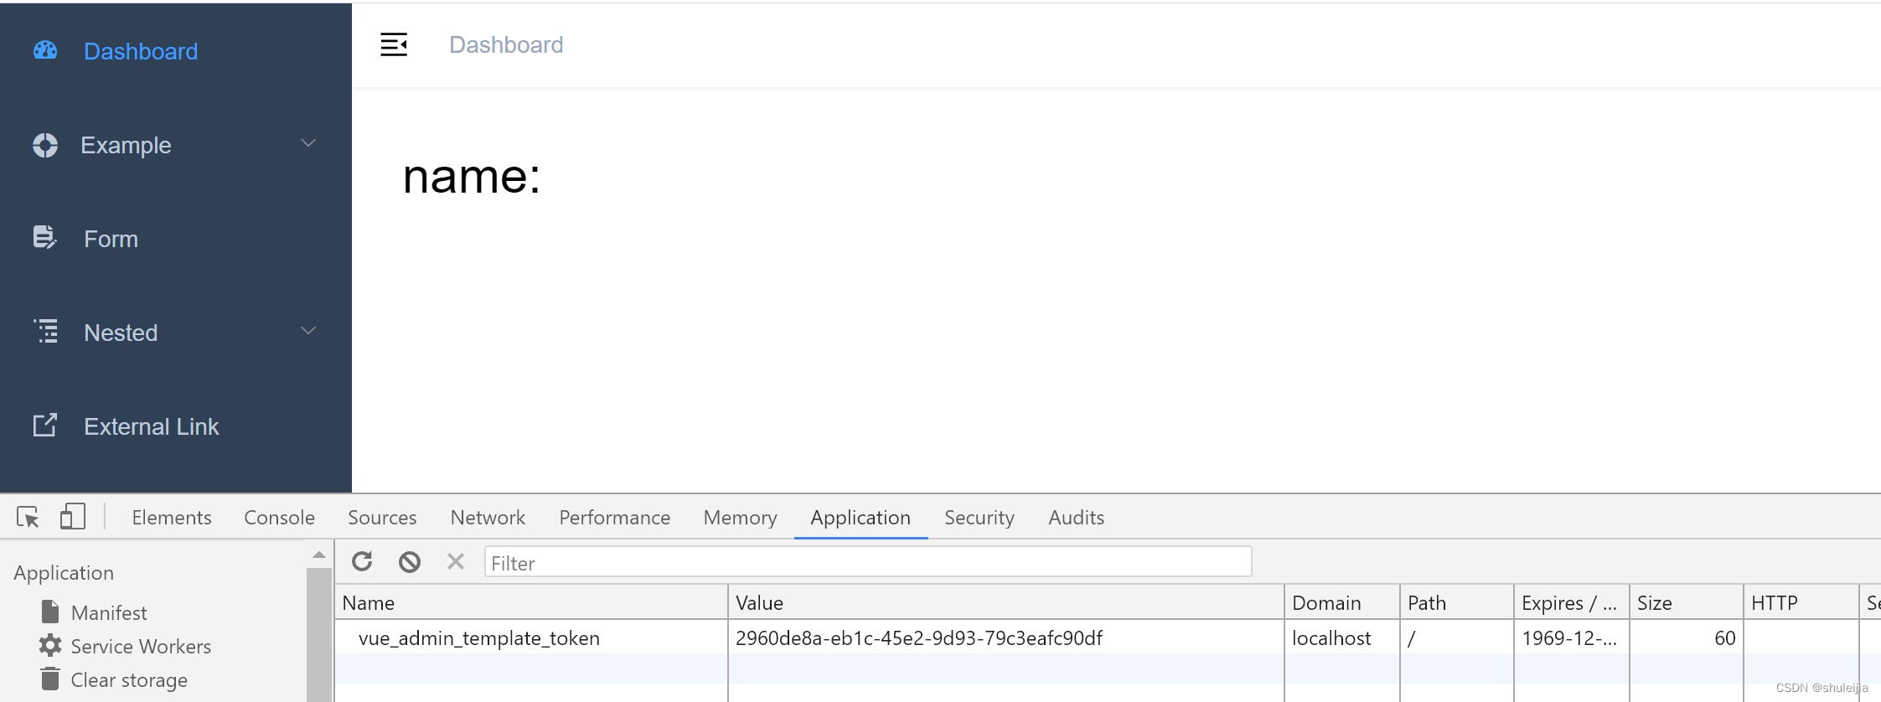Sort cookies by Size column
This screenshot has height=702, width=1881.
1687,602
